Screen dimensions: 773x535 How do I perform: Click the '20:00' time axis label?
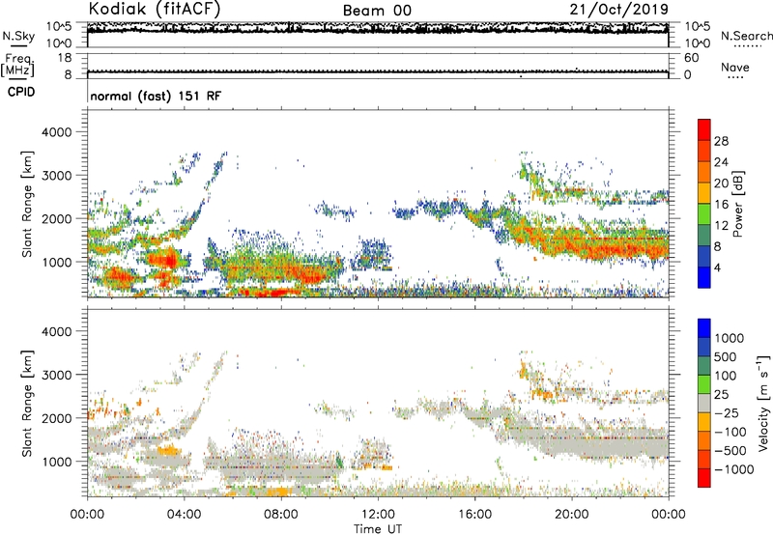[x=572, y=515]
